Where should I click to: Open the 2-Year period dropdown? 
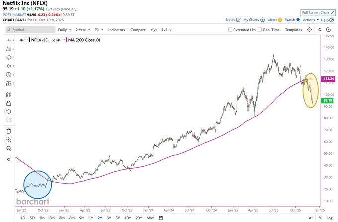pos(83,30)
